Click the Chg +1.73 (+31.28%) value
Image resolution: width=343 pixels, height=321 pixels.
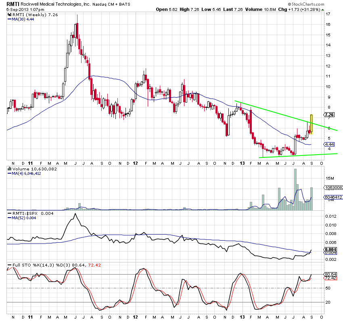tap(299, 9)
